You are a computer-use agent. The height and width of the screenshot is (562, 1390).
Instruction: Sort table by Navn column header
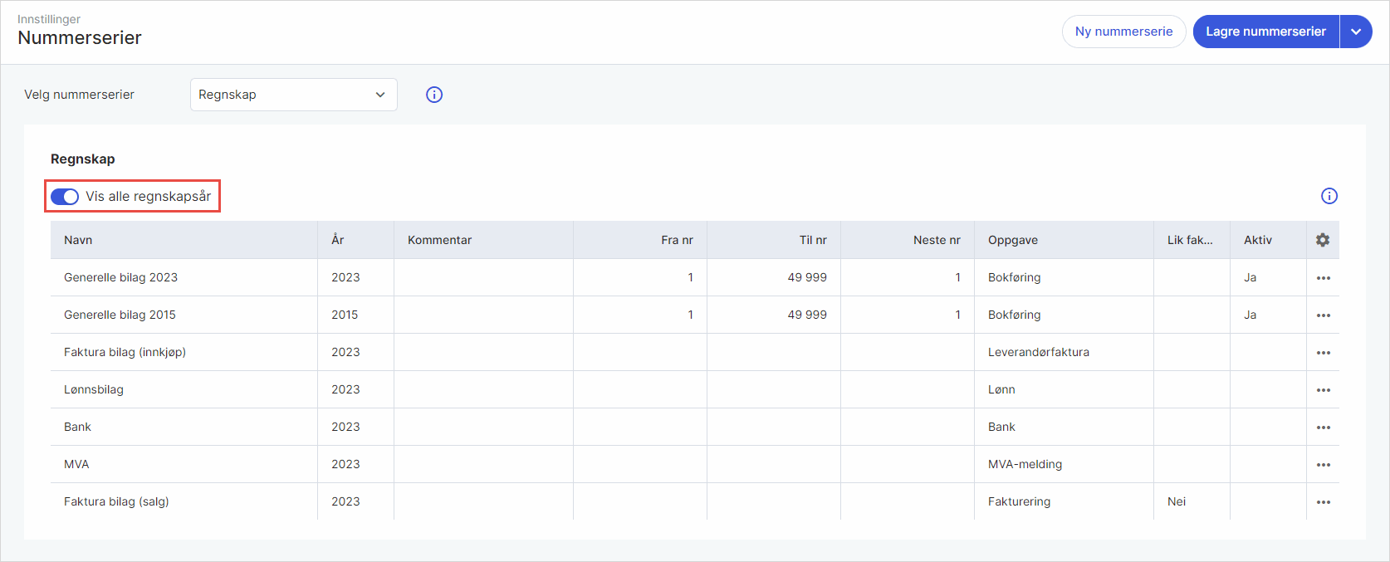click(x=78, y=240)
